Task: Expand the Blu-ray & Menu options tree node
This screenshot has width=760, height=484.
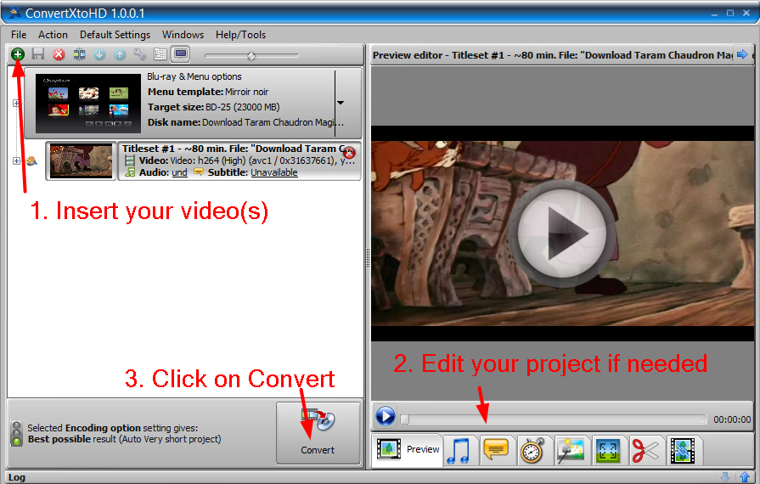Action: (16, 104)
